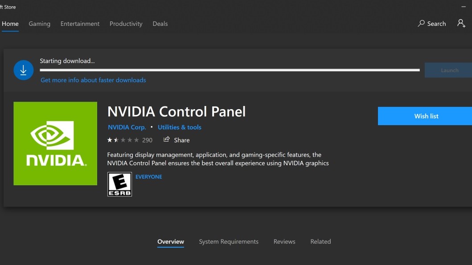Click the Share icon under the title
The width and height of the screenshot is (472, 265).
[167, 139]
